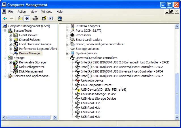Screen dimensions: 181x128
Task: Click the Disk Management icon
Action: point(16,71)
